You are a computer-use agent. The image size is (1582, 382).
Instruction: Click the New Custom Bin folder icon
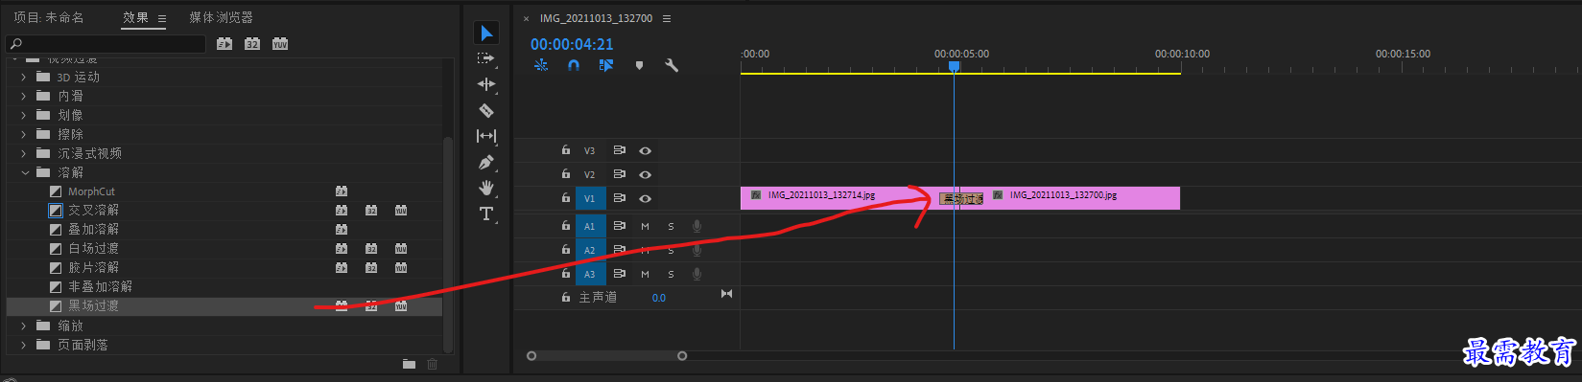[409, 364]
